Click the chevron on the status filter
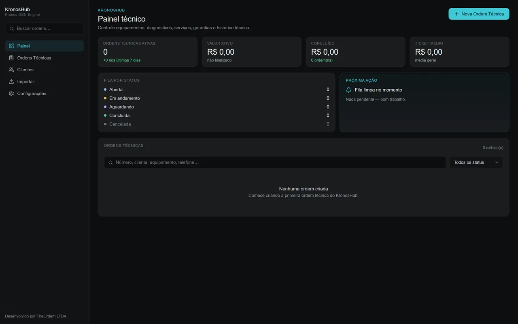Viewport: 518px width, 324px height. tap(497, 162)
